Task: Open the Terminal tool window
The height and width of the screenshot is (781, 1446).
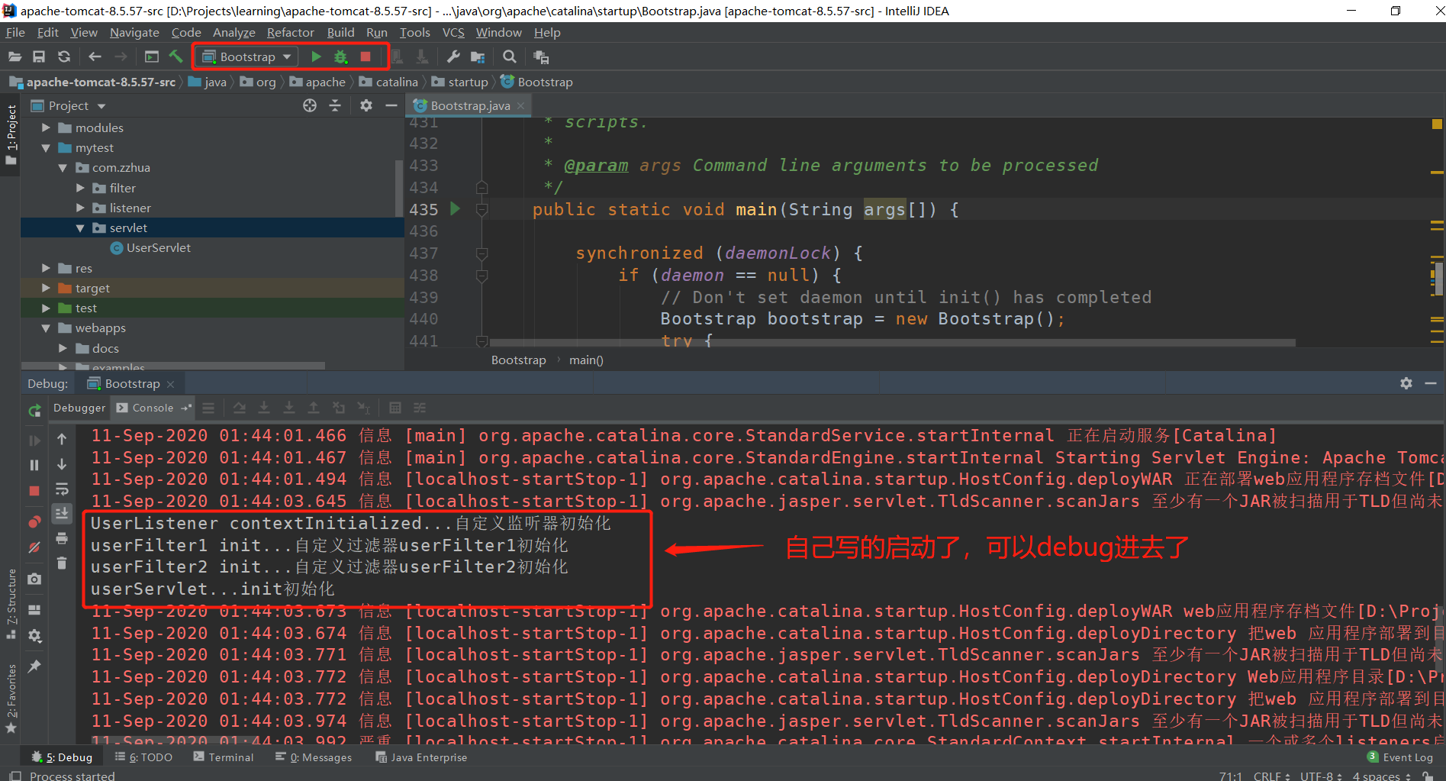Action: (x=224, y=757)
